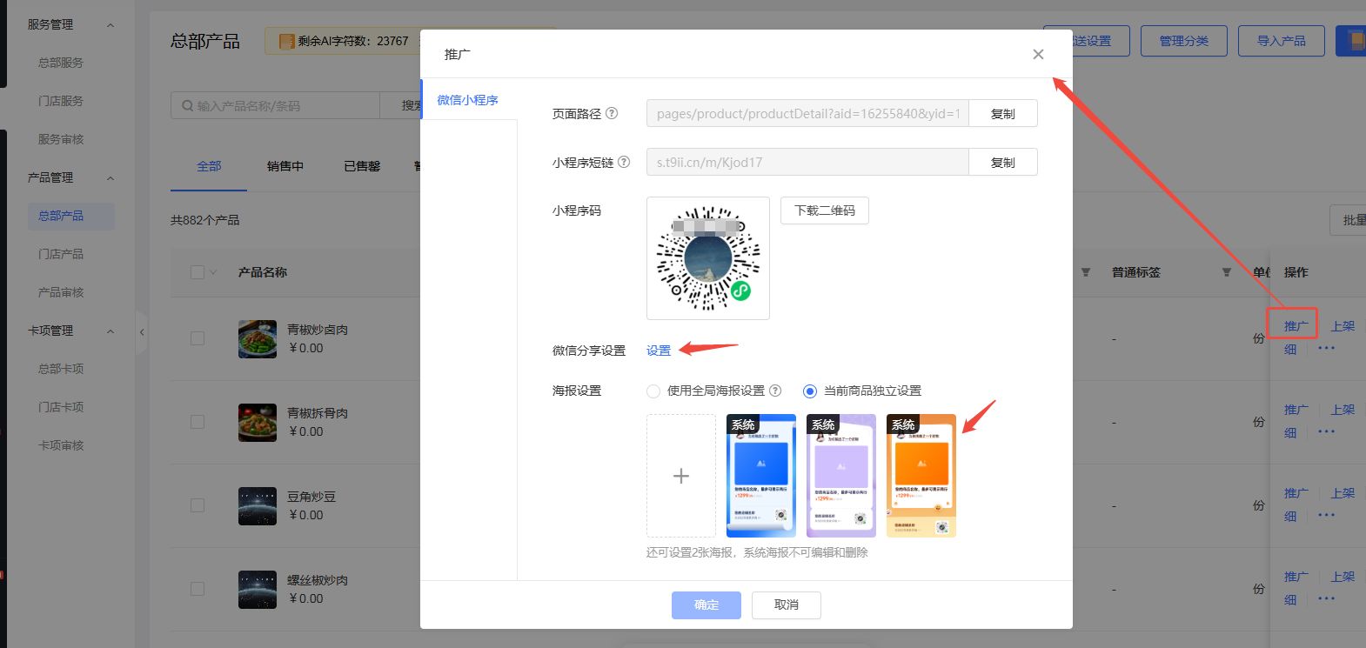Click the plus icon to add poster
The height and width of the screenshot is (648, 1366).
pos(681,476)
